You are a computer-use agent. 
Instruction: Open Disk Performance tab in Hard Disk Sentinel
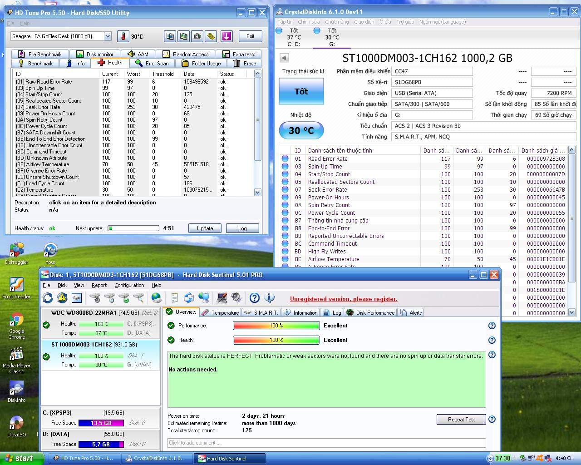[x=370, y=312]
